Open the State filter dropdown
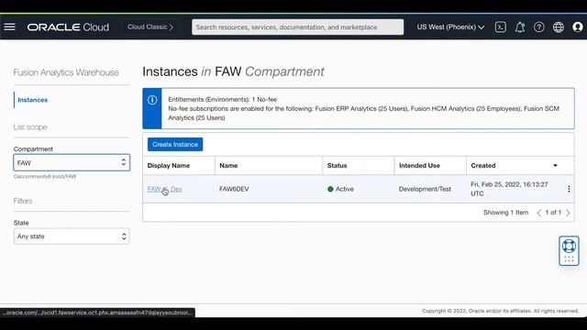Image resolution: width=587 pixels, height=330 pixels. coord(72,236)
